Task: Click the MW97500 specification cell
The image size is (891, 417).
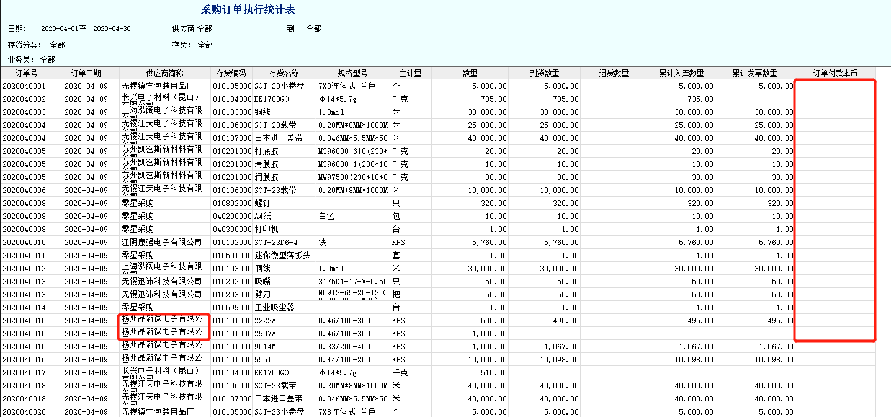Action: coord(354,177)
